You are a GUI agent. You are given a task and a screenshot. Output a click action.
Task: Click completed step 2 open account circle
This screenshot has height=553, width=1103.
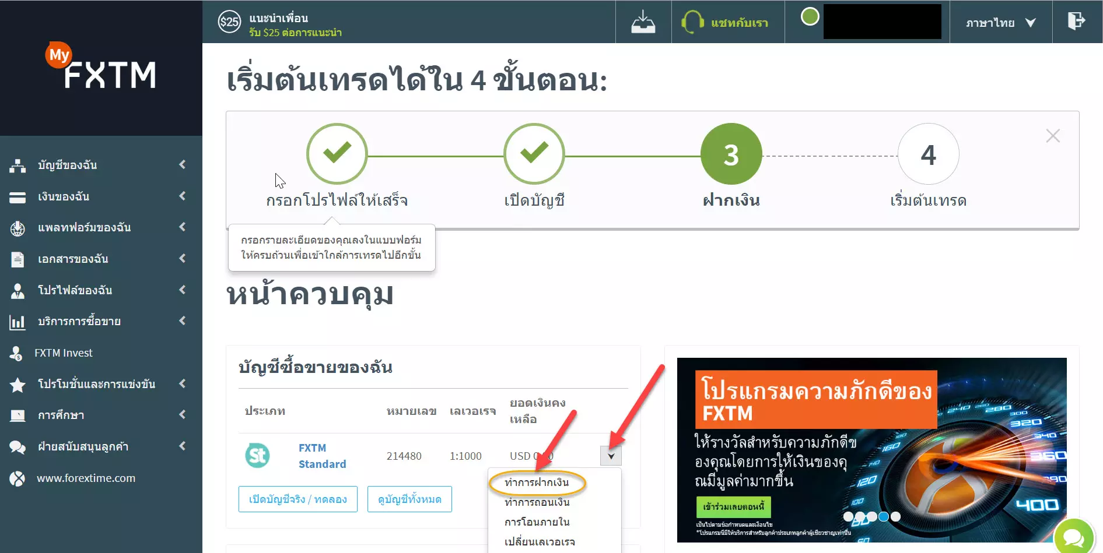(x=534, y=154)
